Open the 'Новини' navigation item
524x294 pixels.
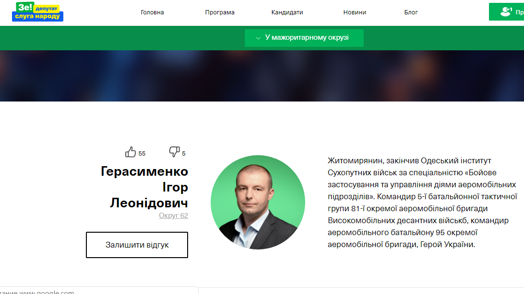click(x=355, y=12)
